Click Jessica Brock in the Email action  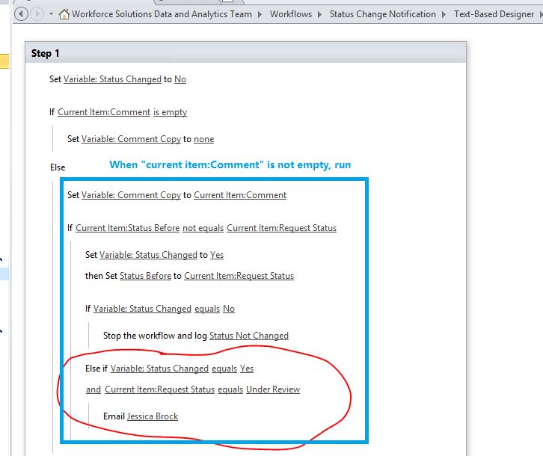(x=153, y=416)
